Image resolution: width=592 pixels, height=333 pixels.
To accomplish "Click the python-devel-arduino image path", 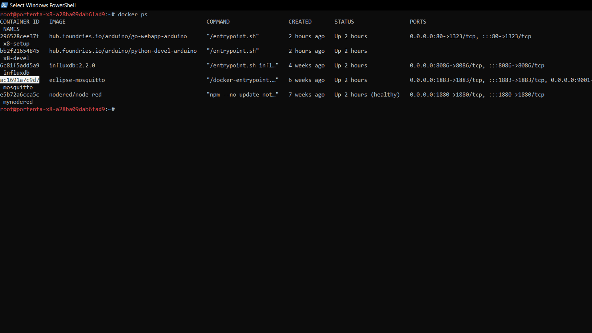I will 123,51.
